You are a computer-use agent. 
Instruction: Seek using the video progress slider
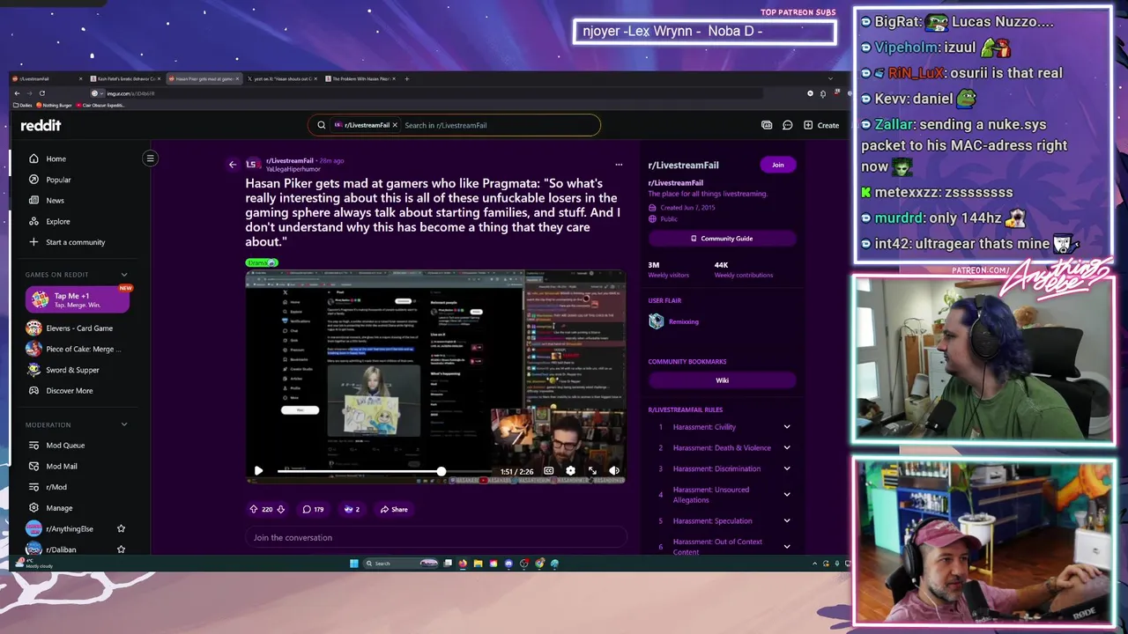click(x=384, y=471)
